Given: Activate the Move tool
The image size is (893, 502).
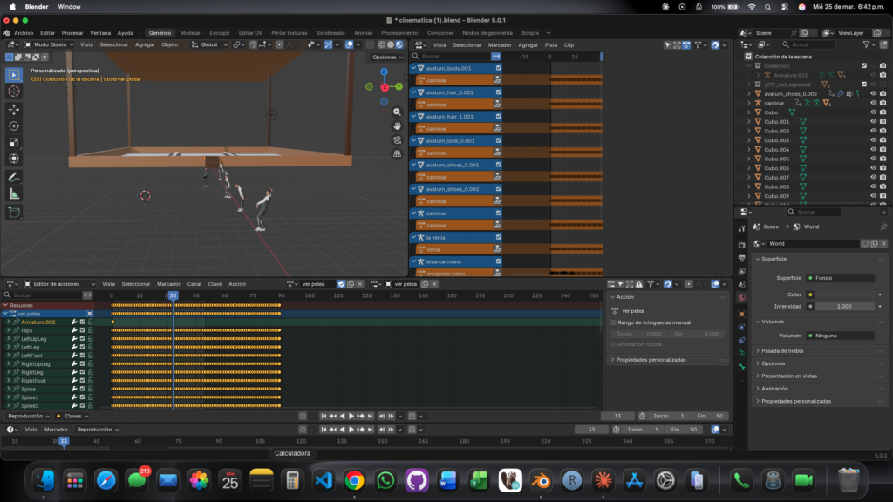Looking at the screenshot, I should [14, 110].
